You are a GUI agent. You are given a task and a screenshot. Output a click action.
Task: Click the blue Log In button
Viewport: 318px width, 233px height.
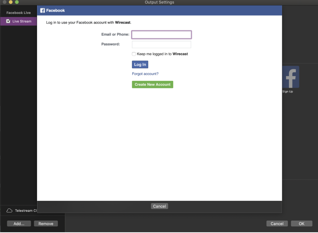pyautogui.click(x=140, y=65)
